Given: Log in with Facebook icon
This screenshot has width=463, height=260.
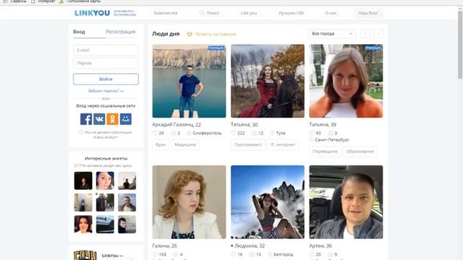Looking at the screenshot, I should pyautogui.click(x=86, y=119).
